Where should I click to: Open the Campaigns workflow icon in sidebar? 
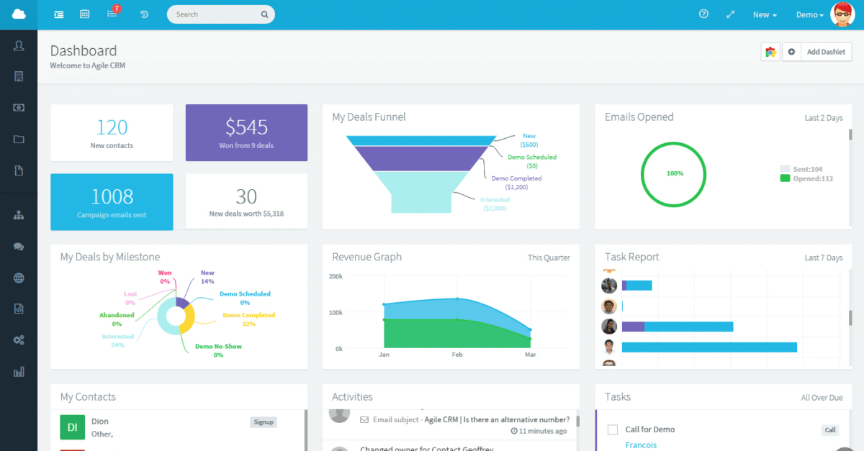19,214
